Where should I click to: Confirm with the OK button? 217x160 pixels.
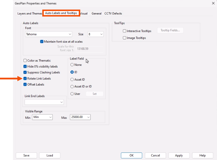pos(132,155)
